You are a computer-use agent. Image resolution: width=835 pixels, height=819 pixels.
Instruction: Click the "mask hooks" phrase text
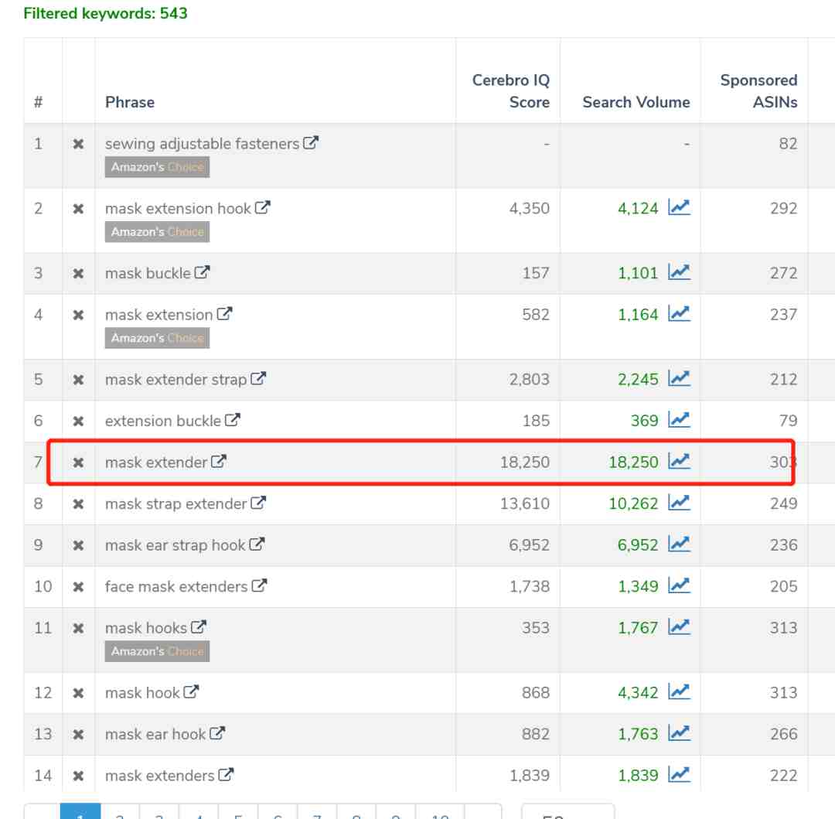pyautogui.click(x=146, y=628)
